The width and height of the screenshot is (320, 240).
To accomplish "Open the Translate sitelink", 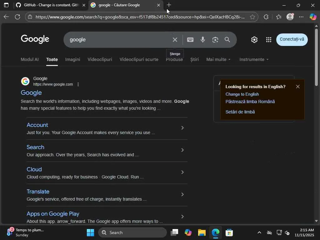I will tap(38, 192).
